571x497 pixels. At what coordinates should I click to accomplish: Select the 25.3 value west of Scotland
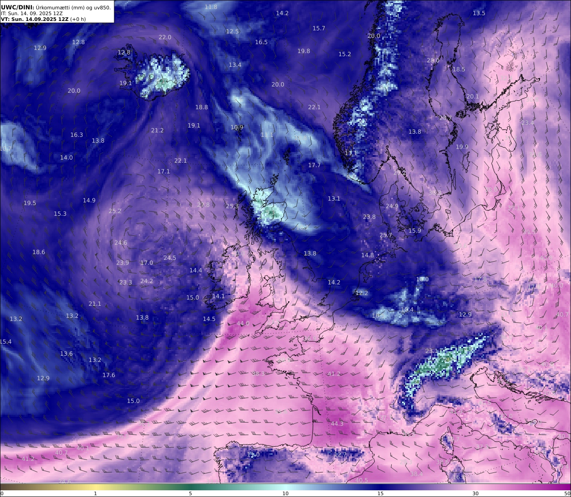pyautogui.click(x=232, y=206)
